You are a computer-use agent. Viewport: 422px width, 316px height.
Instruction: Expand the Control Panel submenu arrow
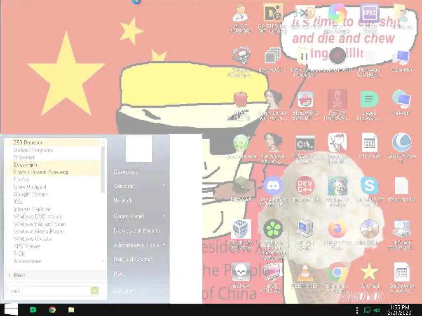pyautogui.click(x=163, y=216)
